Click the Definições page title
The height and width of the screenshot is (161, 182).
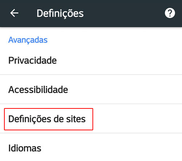60,13
